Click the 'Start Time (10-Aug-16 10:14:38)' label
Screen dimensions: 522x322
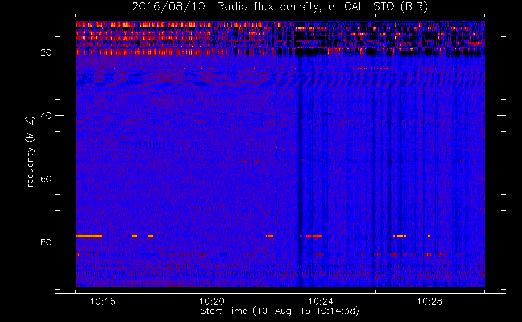click(280, 311)
